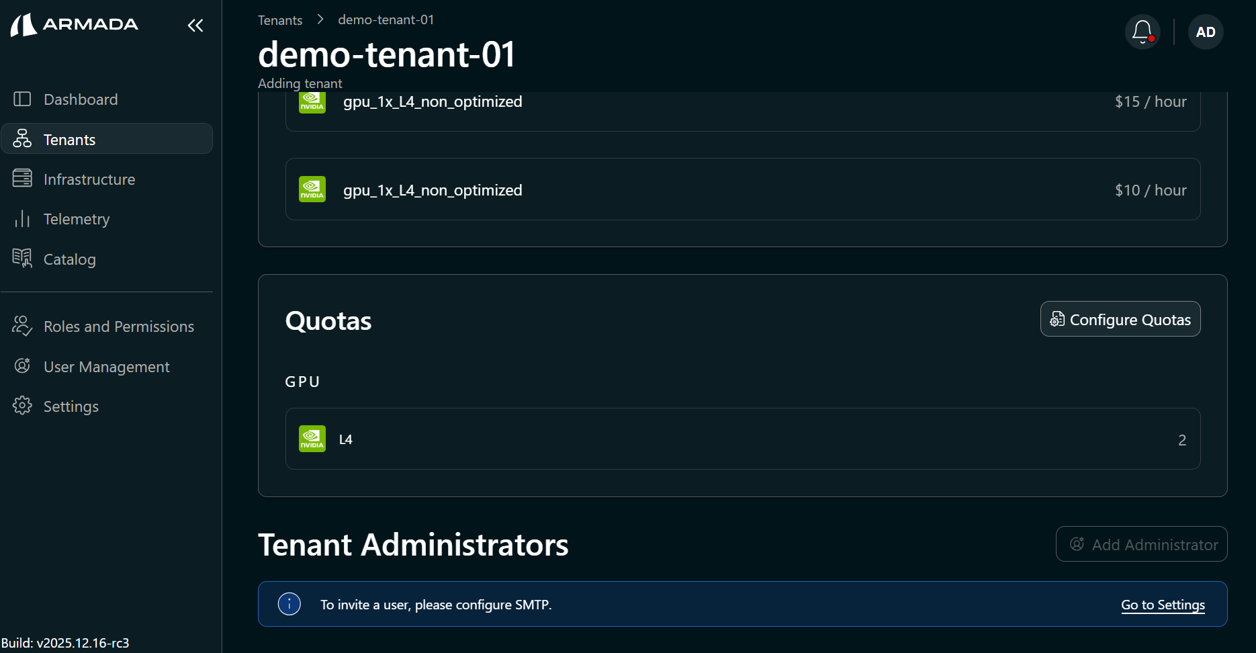This screenshot has width=1256, height=653.
Task: Follow the Go to Settings link
Action: coord(1163,605)
